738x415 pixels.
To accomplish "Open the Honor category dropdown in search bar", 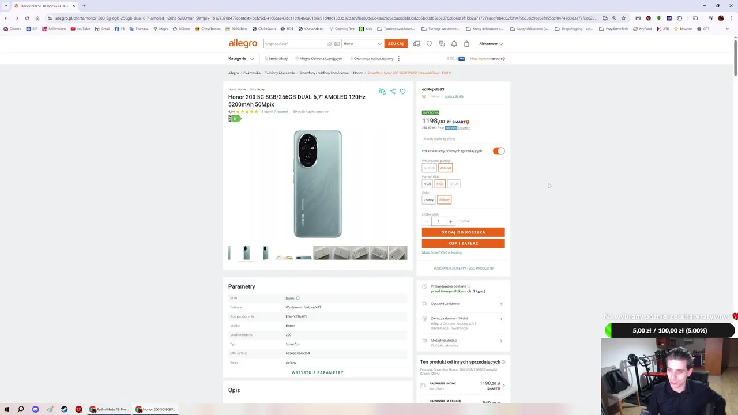I will tap(363, 44).
